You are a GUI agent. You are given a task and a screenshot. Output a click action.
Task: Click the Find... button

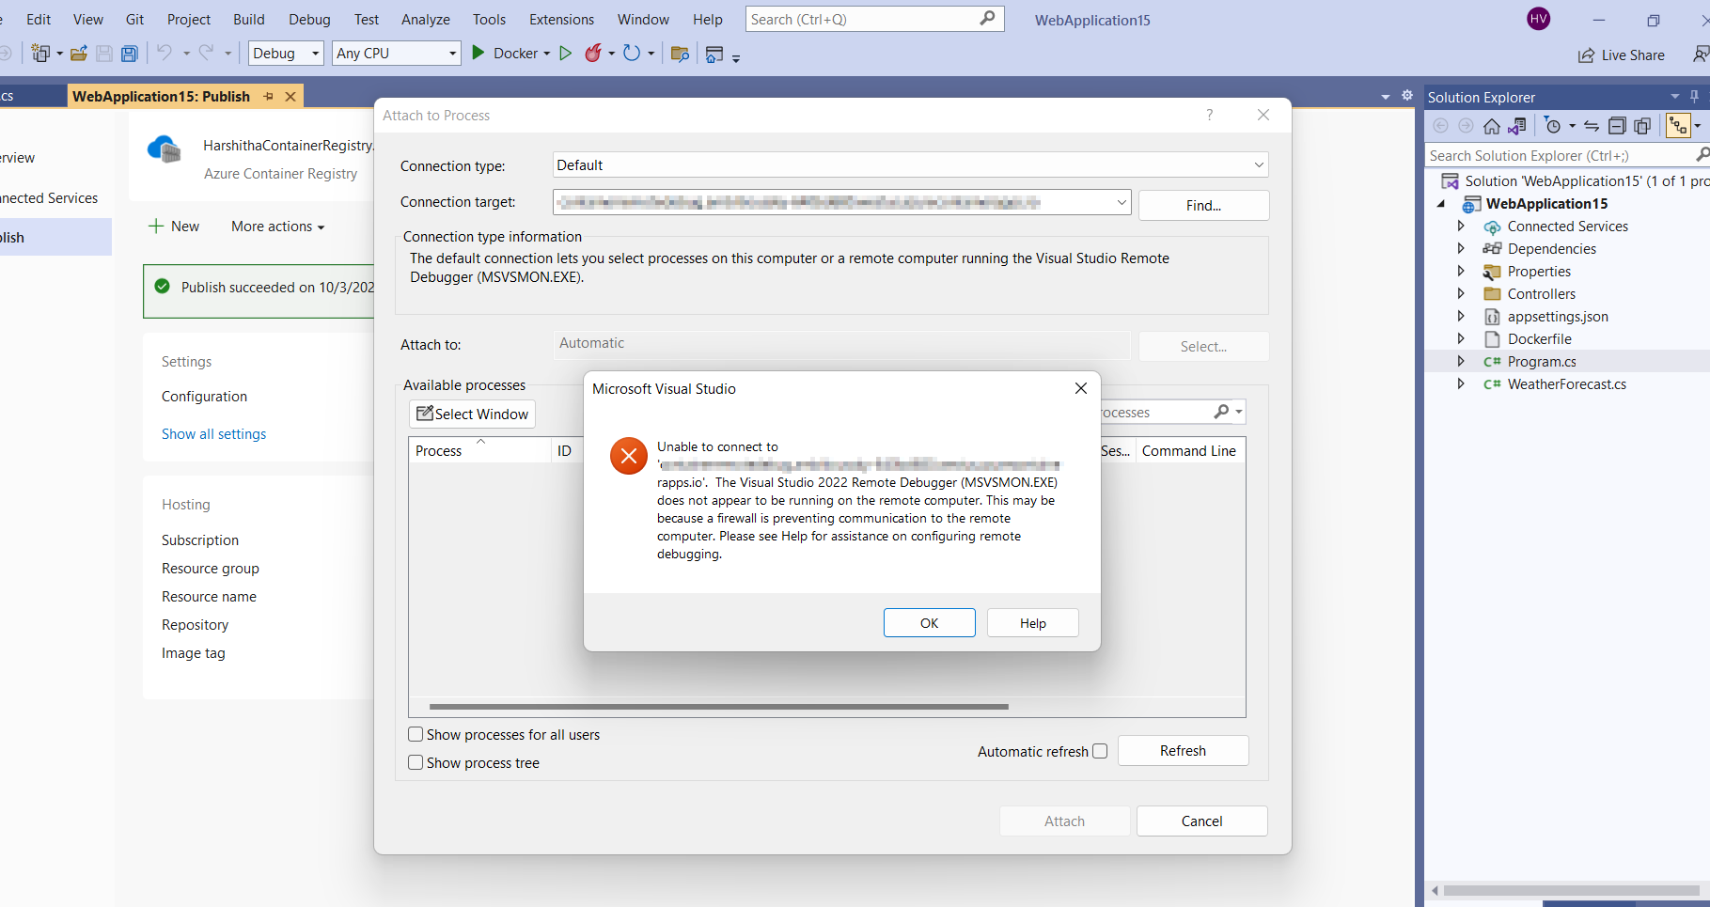[1203, 205]
